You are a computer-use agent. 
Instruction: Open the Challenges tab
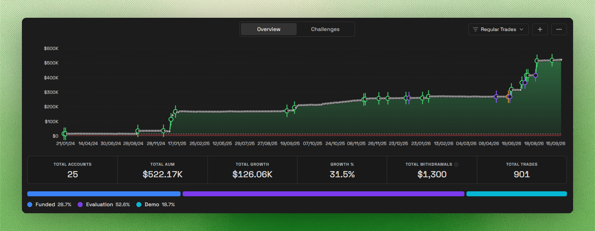tap(325, 29)
